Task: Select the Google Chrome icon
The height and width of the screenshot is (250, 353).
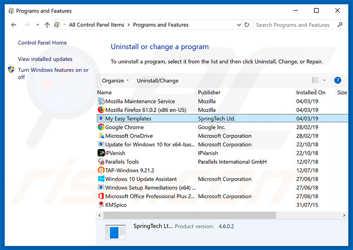Action: [101, 127]
